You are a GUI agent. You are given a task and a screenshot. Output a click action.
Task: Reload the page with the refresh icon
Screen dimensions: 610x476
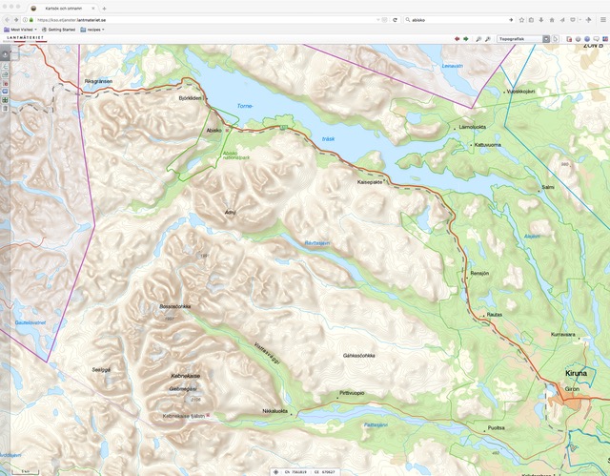click(396, 19)
